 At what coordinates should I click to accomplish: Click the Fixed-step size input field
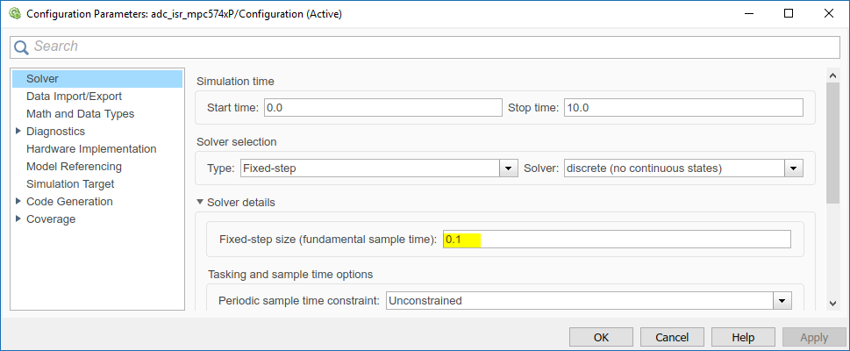616,240
